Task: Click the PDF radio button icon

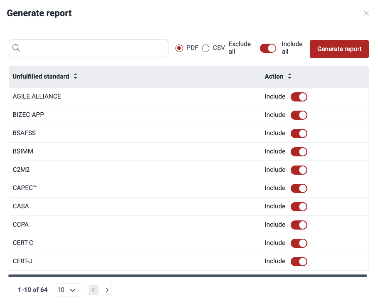Action: (179, 48)
